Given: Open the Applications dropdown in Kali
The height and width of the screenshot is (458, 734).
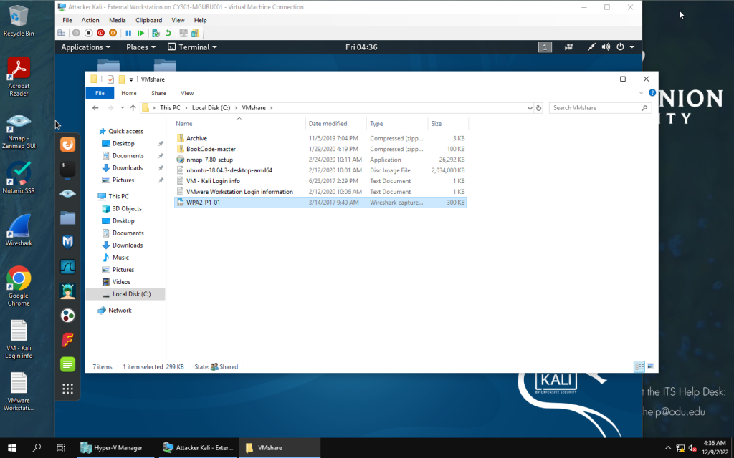Looking at the screenshot, I should (86, 47).
